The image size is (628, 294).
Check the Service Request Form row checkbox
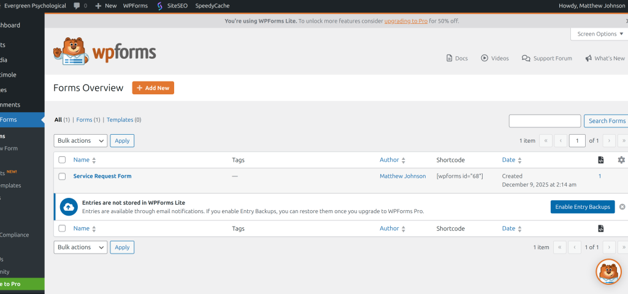pyautogui.click(x=62, y=176)
